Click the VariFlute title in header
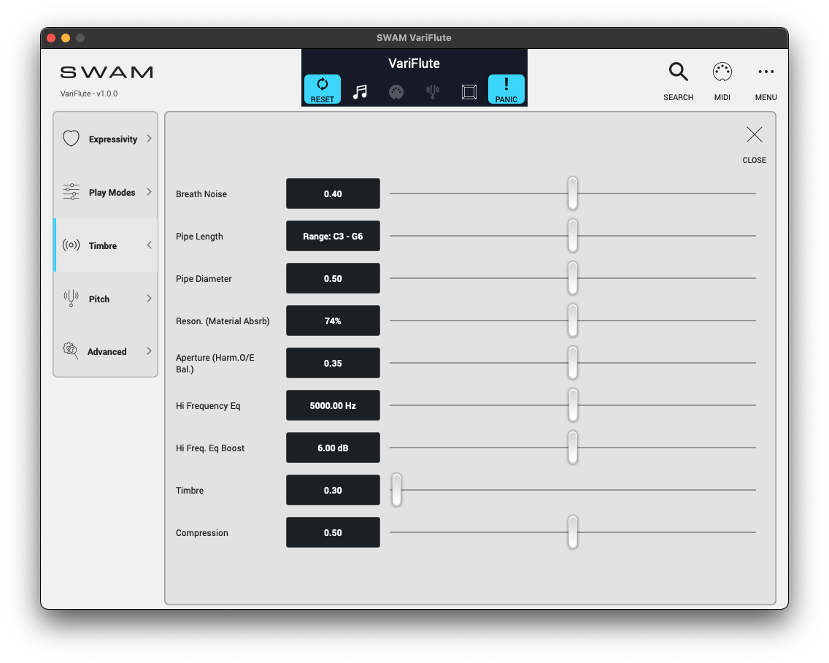Image resolution: width=829 pixels, height=663 pixels. pos(414,64)
